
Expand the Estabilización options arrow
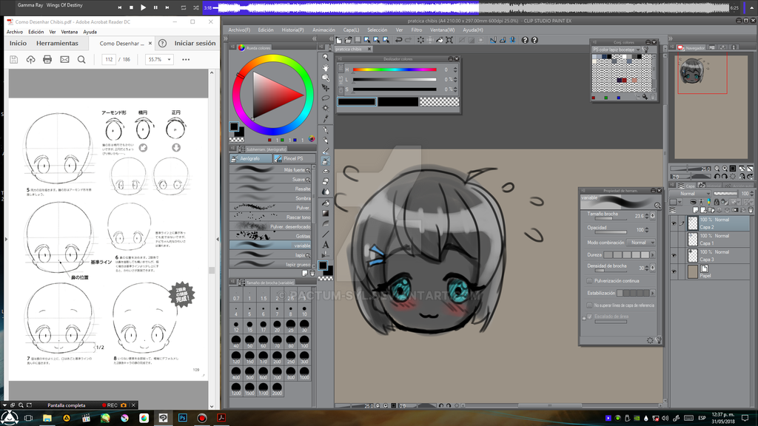(653, 293)
